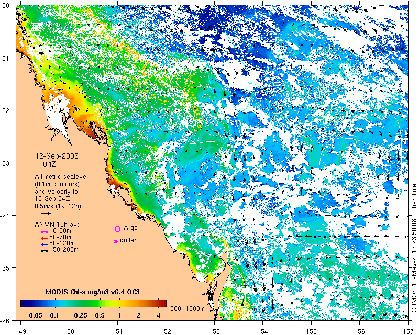419x335 pixels.
Task: Click the '152' longitude axis label
Action: coord(166,331)
